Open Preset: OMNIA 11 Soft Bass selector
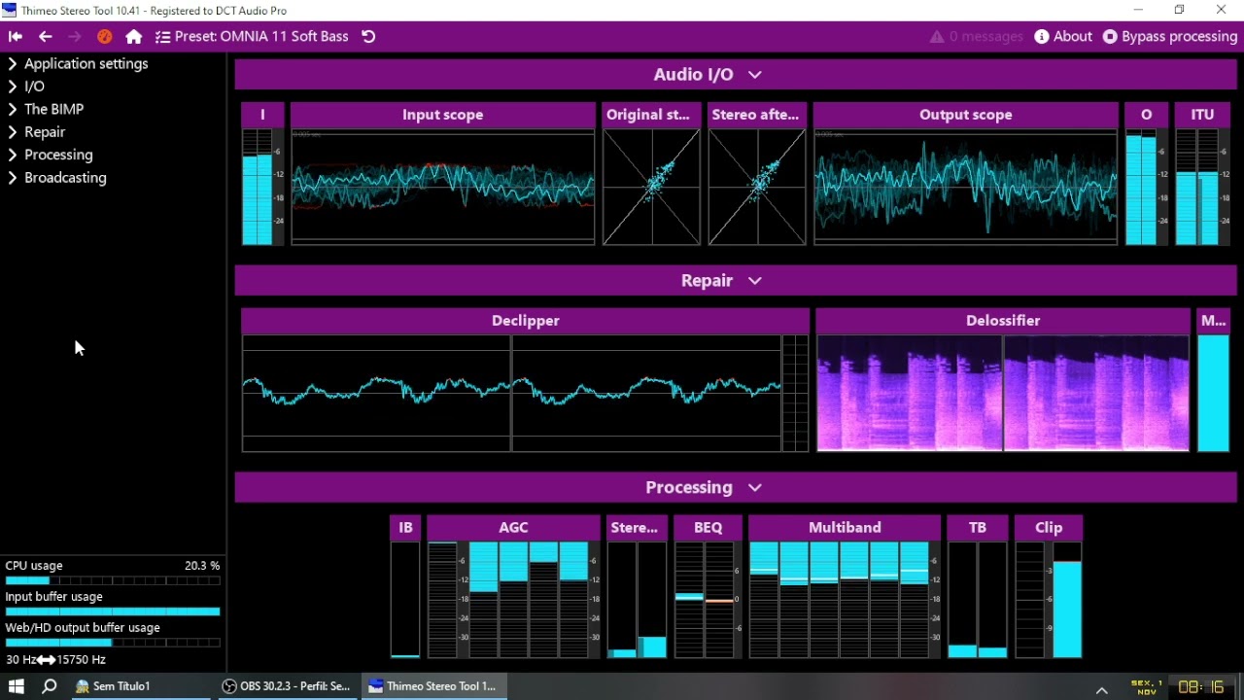 click(x=260, y=37)
